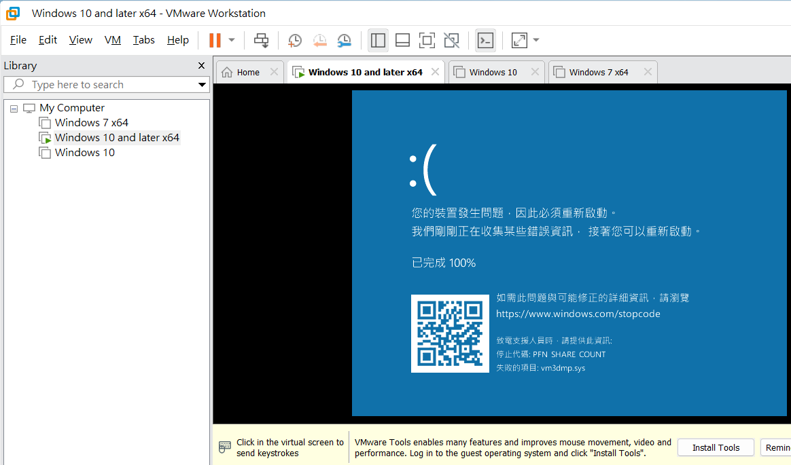The image size is (791, 465).
Task: Click Send Ctrl+Alt+Del toolbar icon
Action: pos(262,40)
